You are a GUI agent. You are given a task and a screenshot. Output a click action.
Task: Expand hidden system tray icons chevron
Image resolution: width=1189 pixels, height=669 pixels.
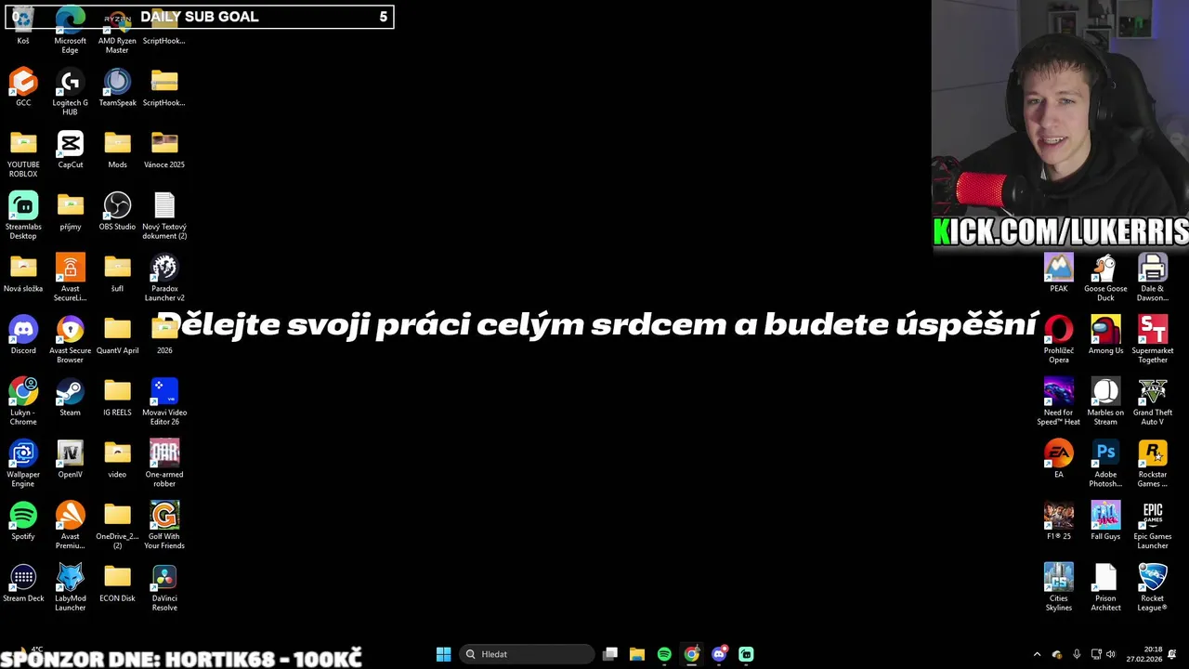[x=1037, y=654]
